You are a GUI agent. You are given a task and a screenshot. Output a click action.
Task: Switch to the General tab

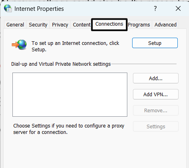[x=15, y=25]
